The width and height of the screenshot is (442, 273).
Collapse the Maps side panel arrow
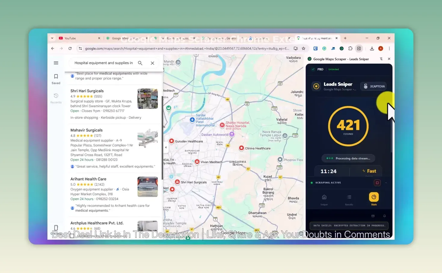(x=166, y=147)
